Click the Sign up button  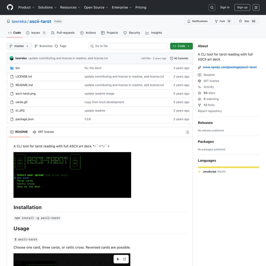coord(242,7)
